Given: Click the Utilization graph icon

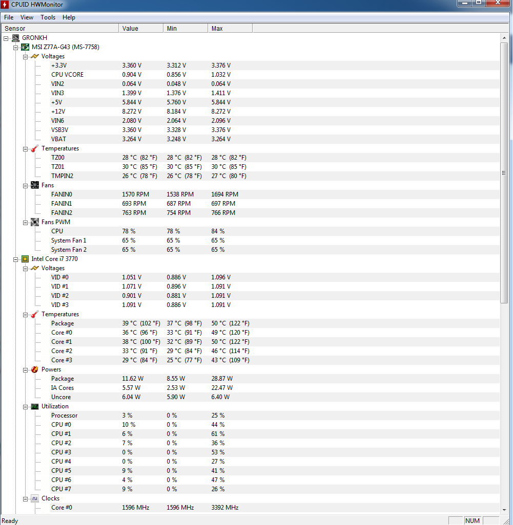Looking at the screenshot, I should click(x=35, y=406).
